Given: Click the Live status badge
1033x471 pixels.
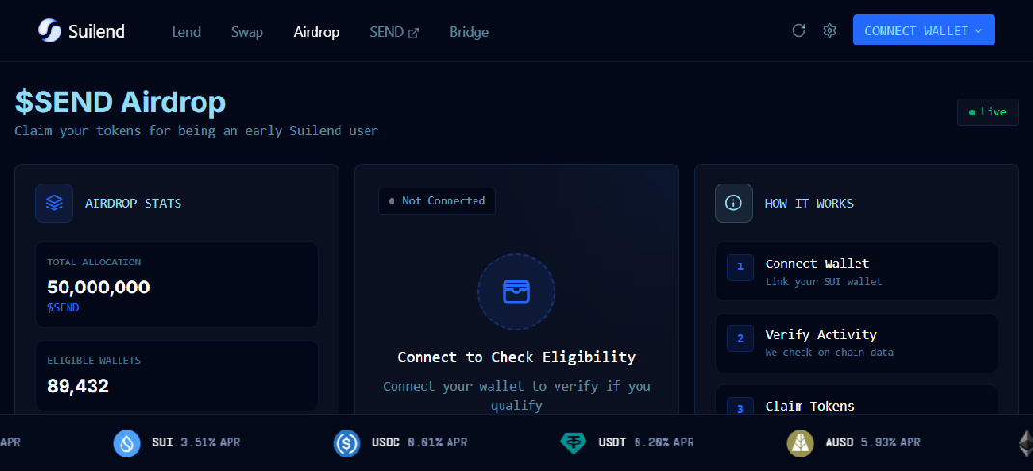Looking at the screenshot, I should 987,112.
